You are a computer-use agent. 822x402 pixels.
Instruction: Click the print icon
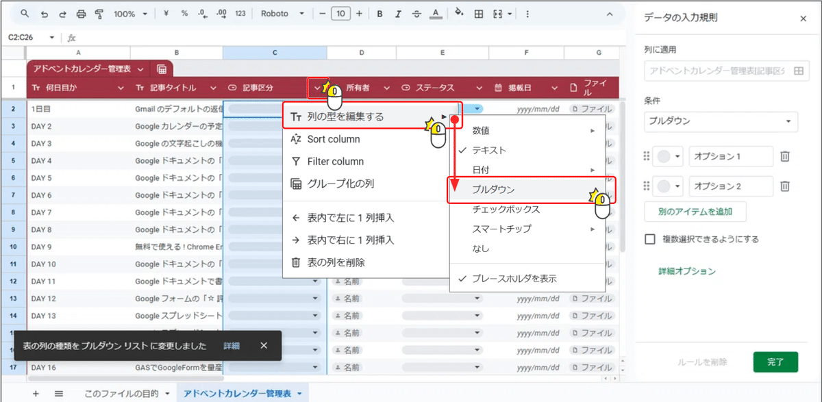point(82,14)
